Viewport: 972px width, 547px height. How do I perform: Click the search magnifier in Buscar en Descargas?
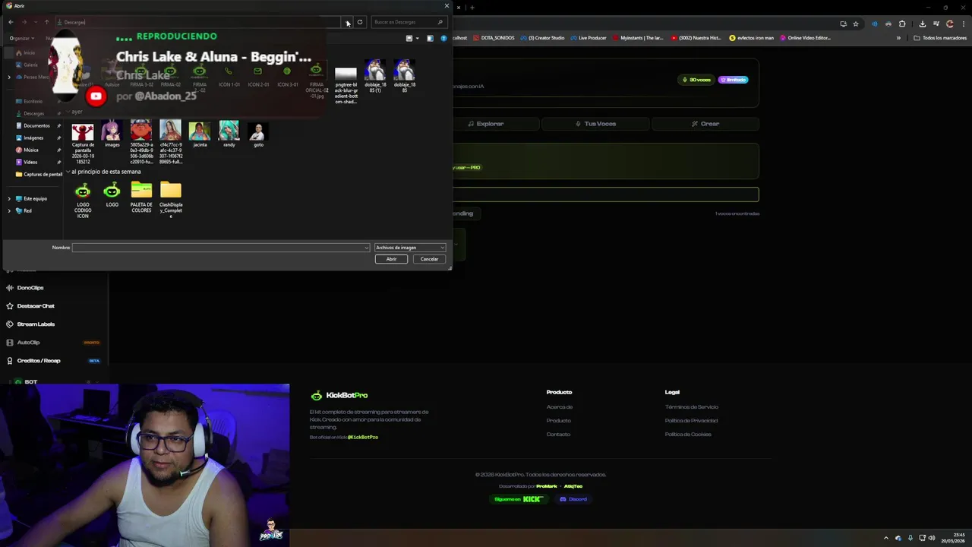(x=440, y=22)
